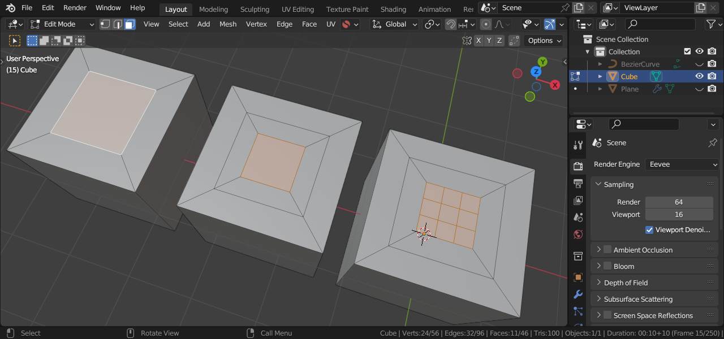Collapse the Collection in outliner

click(588, 51)
